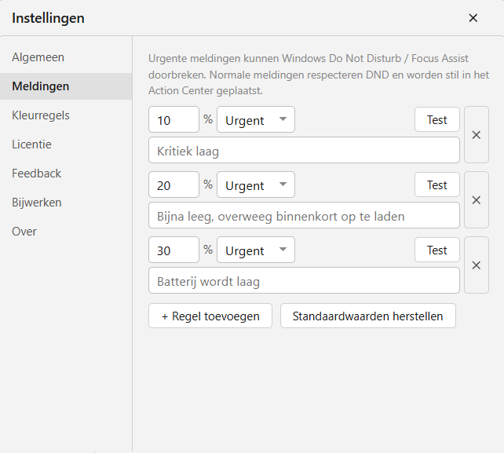This screenshot has height=453, width=504.
Task: Test the 10% notification rule
Action: [437, 119]
